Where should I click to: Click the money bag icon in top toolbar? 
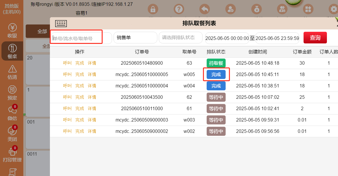[x=257, y=9]
